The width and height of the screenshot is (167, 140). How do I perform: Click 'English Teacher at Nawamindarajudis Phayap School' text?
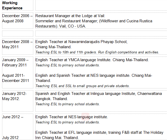click(81, 42)
